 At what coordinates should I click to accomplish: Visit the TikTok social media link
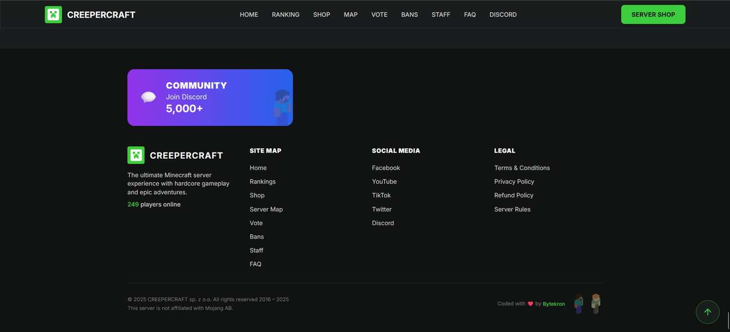coord(381,195)
